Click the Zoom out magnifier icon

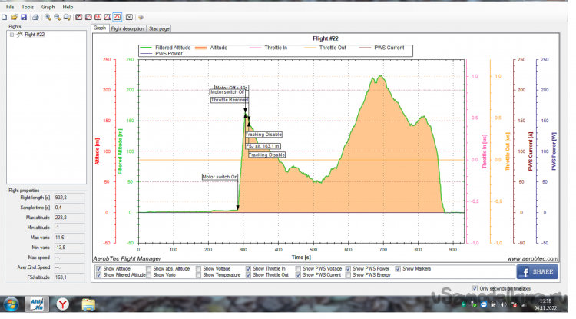[x=58, y=16]
